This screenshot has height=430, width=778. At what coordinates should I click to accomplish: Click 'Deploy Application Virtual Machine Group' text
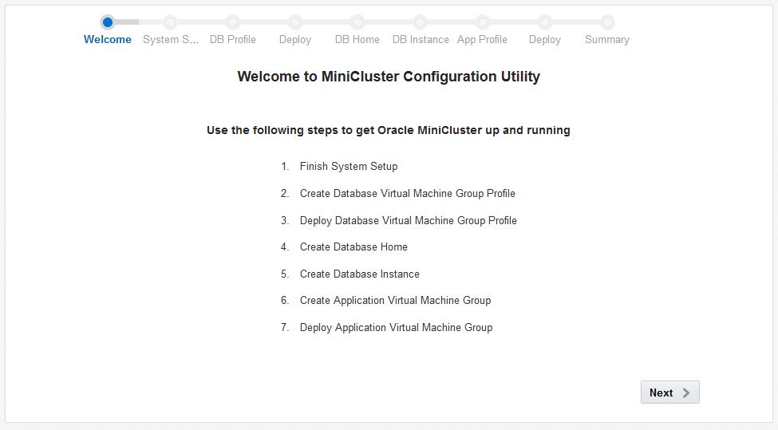click(x=396, y=328)
